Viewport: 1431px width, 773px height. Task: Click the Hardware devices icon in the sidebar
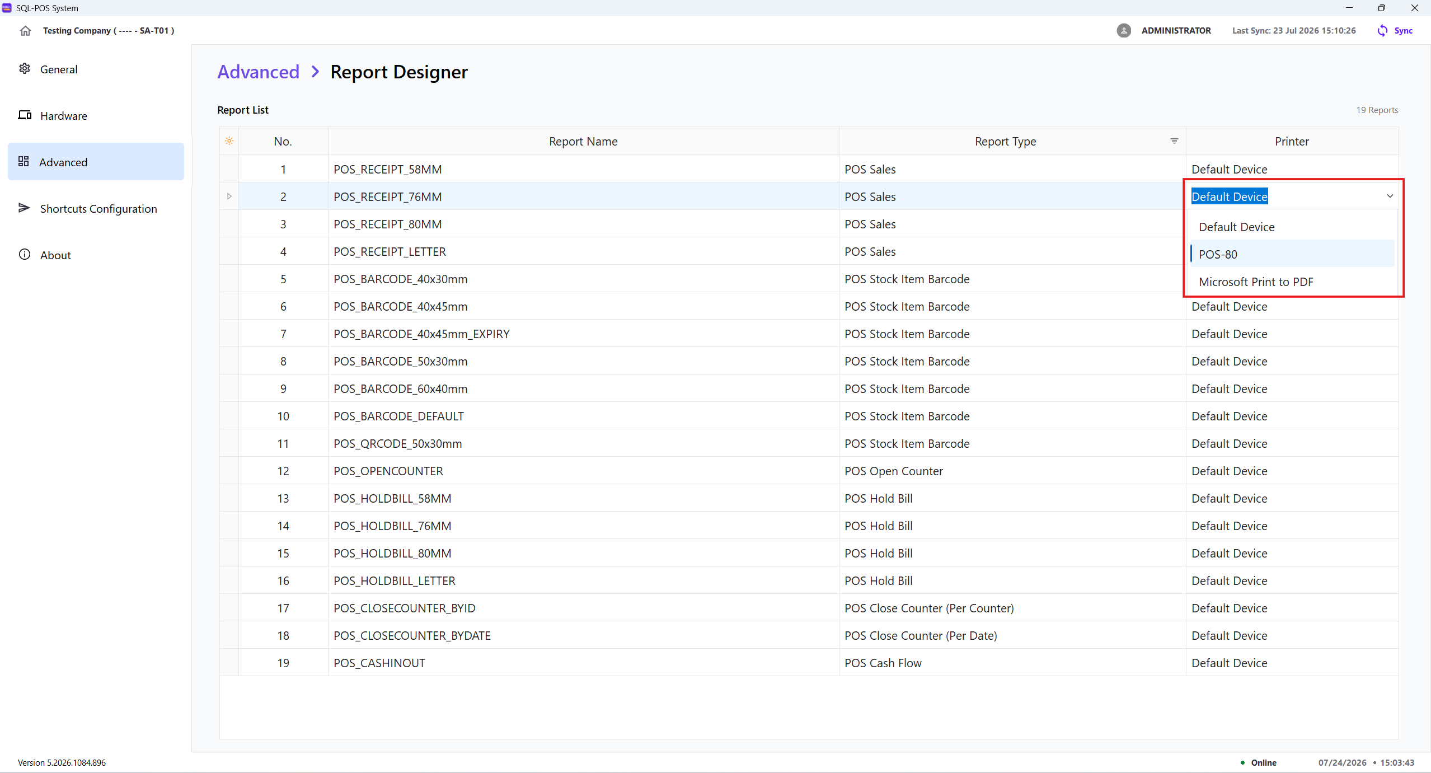25,115
